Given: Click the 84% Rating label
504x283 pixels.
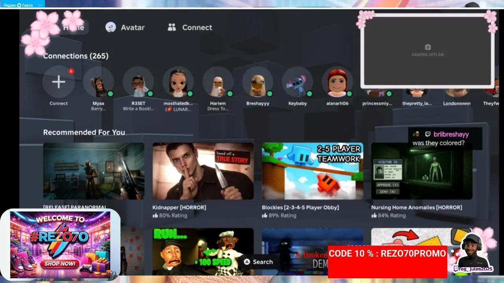Looking at the screenshot, I should coord(392,215).
